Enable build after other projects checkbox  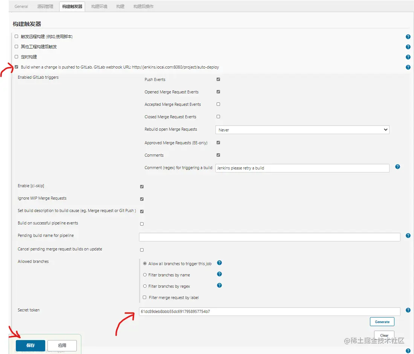click(x=16, y=46)
